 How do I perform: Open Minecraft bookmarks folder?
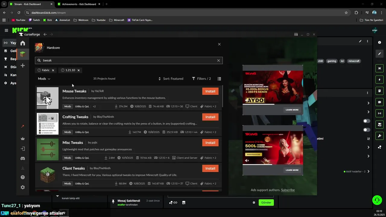pos(117,20)
